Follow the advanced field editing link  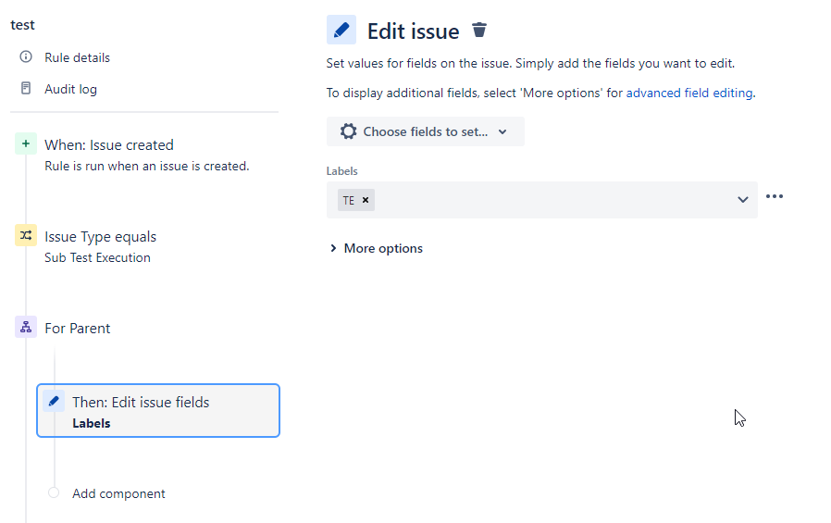click(688, 93)
